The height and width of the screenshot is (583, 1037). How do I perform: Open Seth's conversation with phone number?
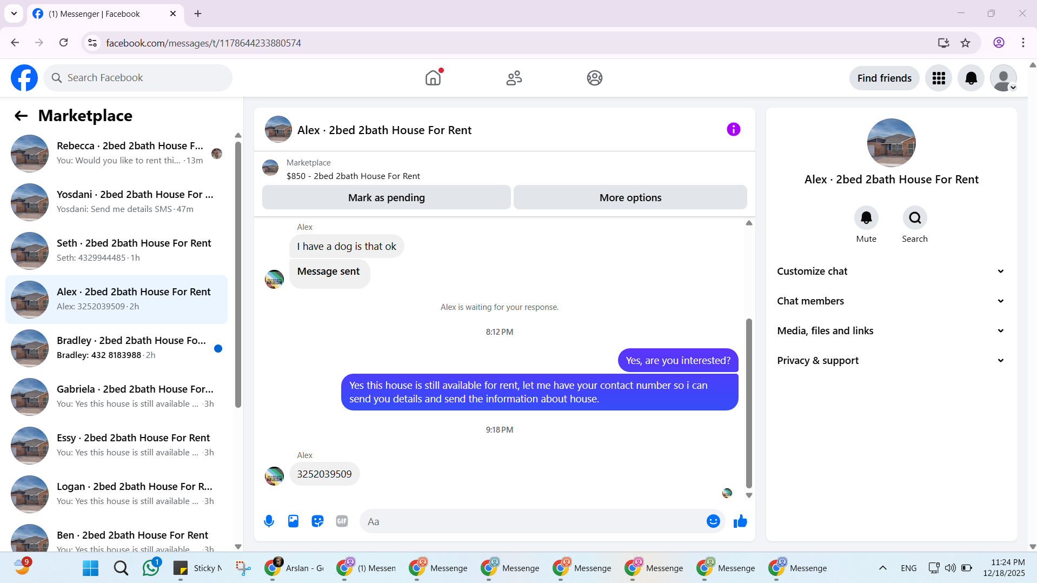pos(116,251)
